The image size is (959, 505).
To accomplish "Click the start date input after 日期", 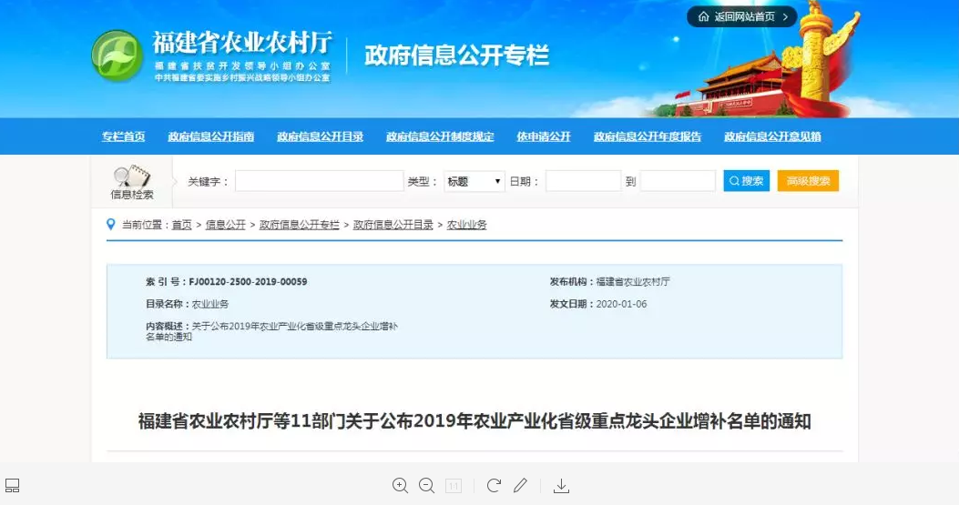I will [x=583, y=181].
